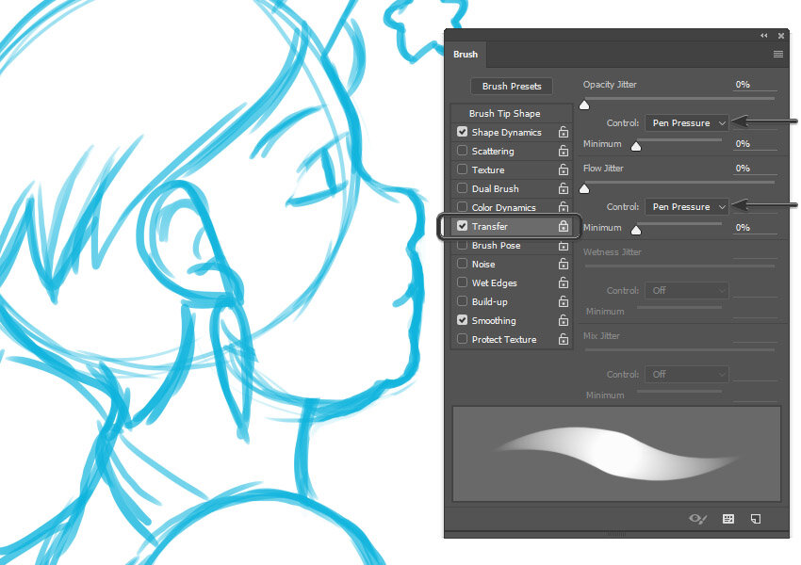Click the Brush Presets button
801x565 pixels.
pos(512,87)
